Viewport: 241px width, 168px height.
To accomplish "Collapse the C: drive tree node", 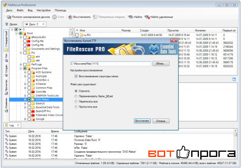I will tap(12, 29).
